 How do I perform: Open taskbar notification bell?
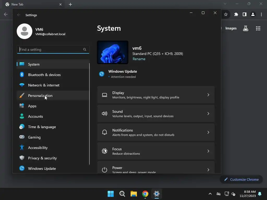tap(260, 194)
